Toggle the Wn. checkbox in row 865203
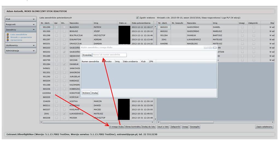280x141 pixels. pos(64,48)
